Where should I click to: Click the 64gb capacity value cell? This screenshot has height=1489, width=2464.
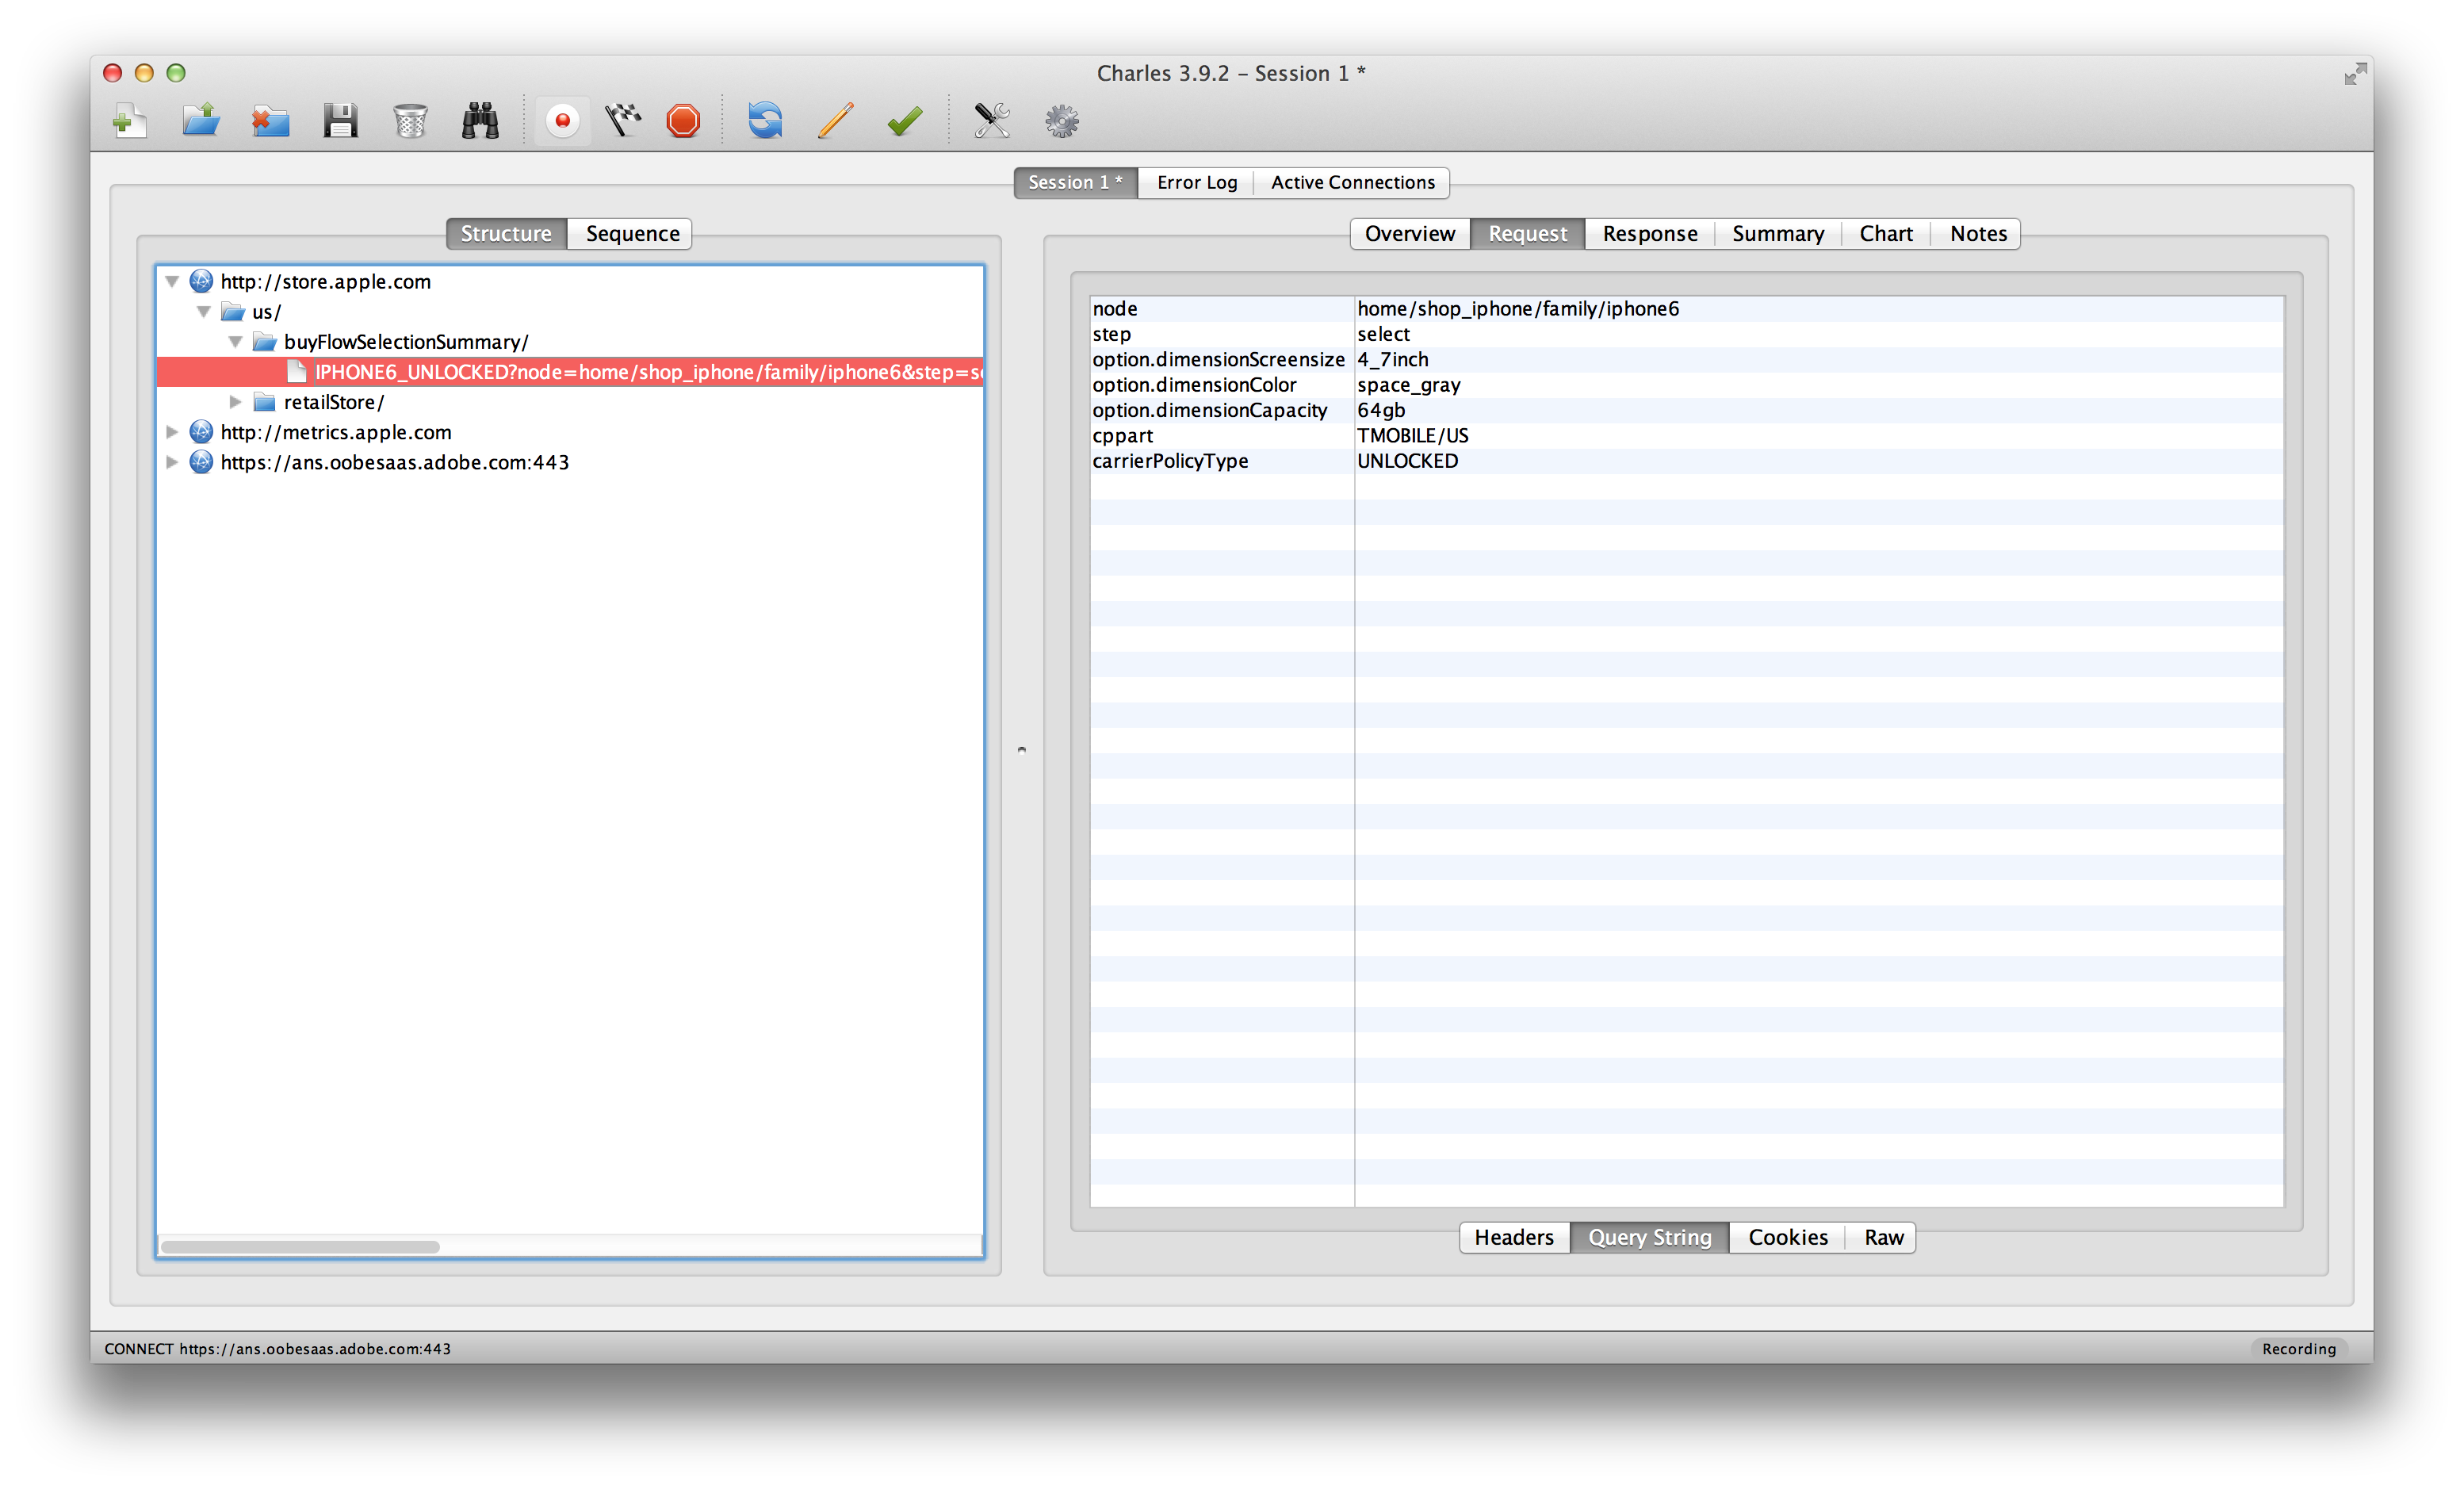1819,410
